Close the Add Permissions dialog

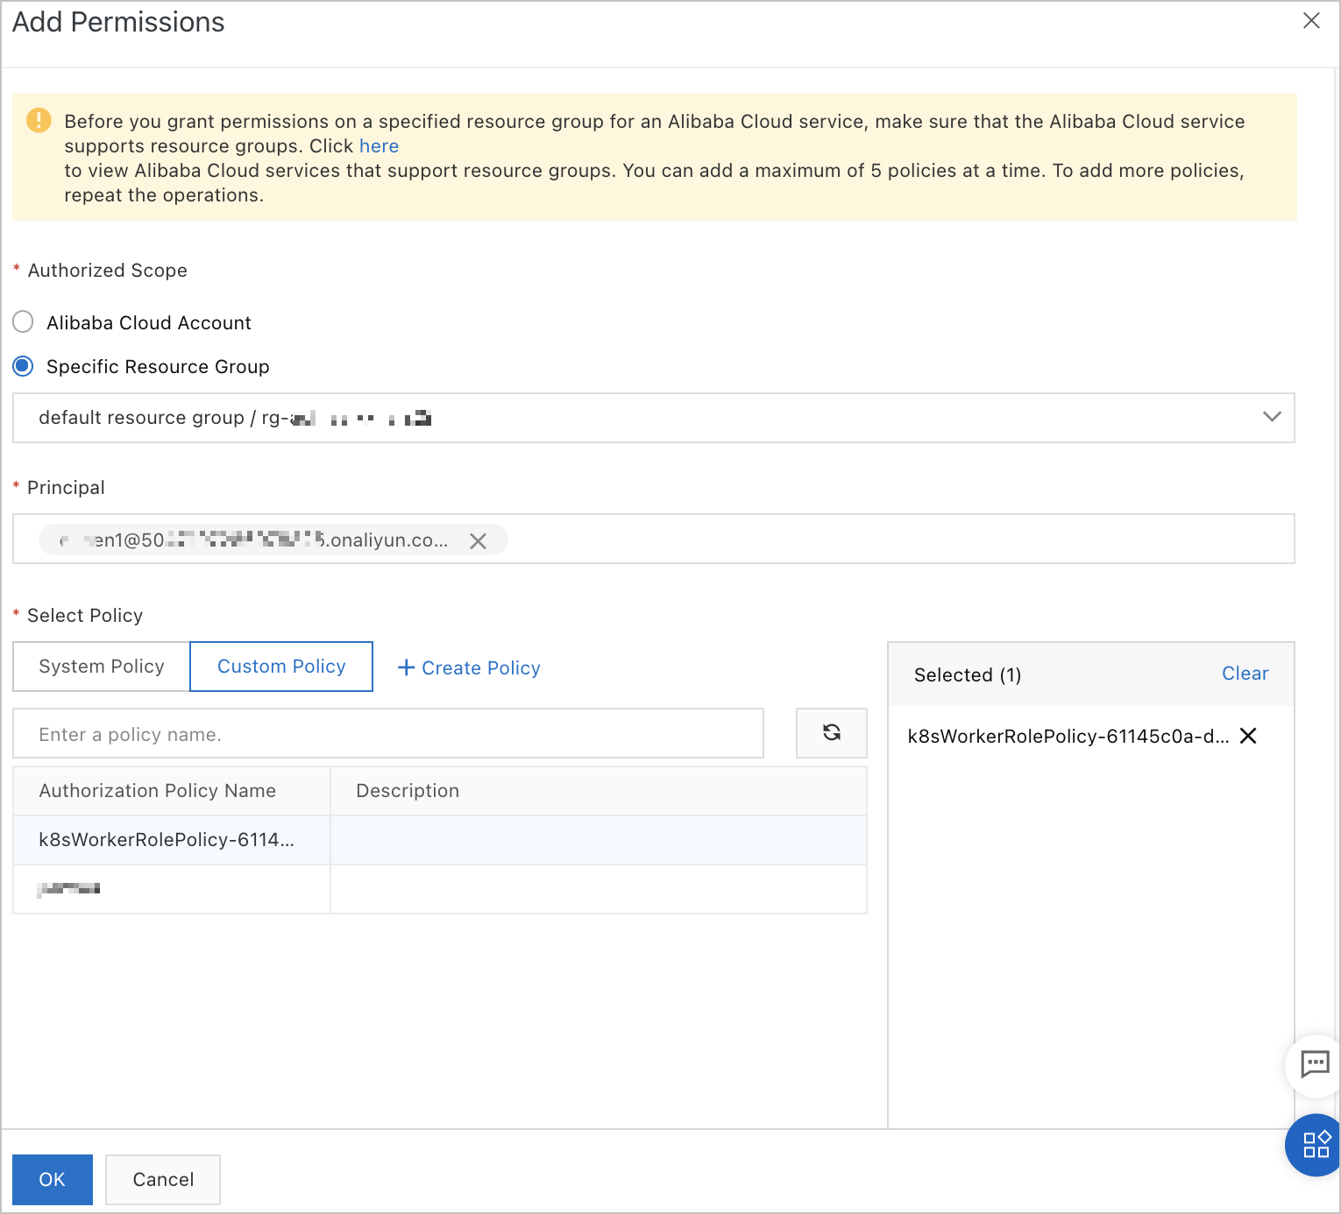click(x=1311, y=21)
